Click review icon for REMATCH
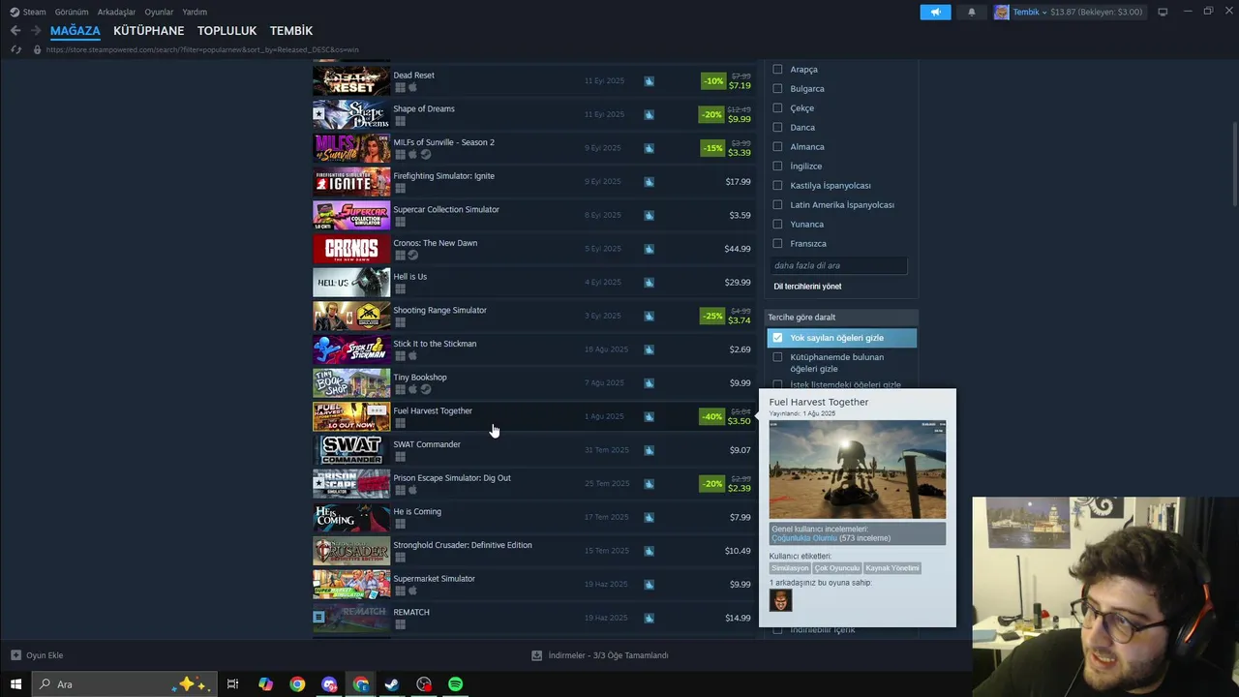This screenshot has width=1239, height=697. 649,618
